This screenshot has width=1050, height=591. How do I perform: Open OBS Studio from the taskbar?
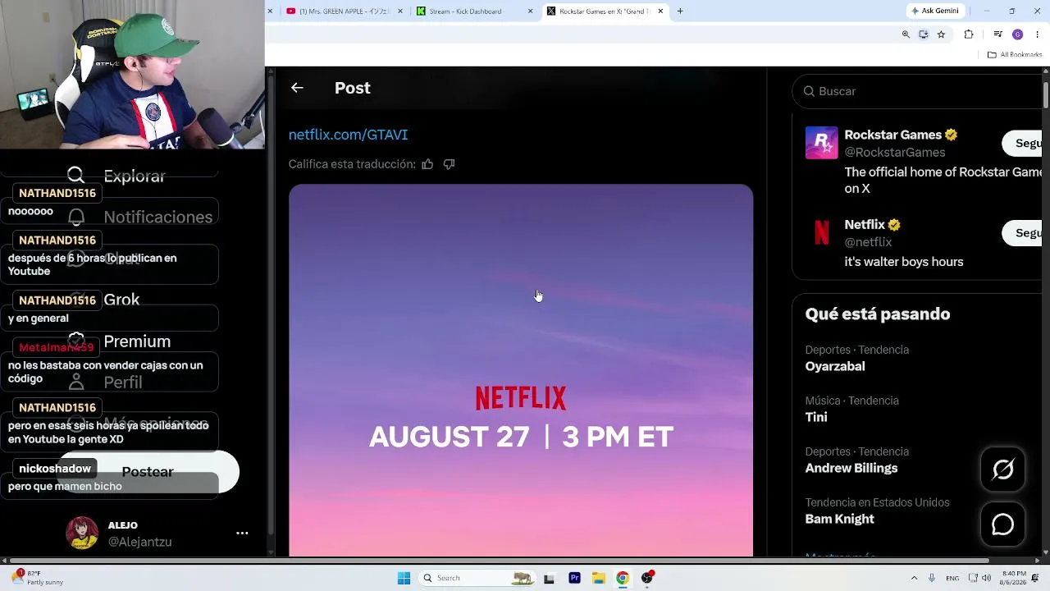(647, 578)
